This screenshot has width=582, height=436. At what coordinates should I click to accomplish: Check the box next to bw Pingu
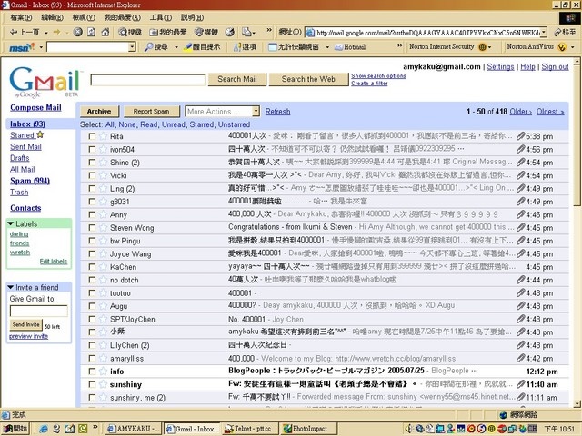click(92, 241)
